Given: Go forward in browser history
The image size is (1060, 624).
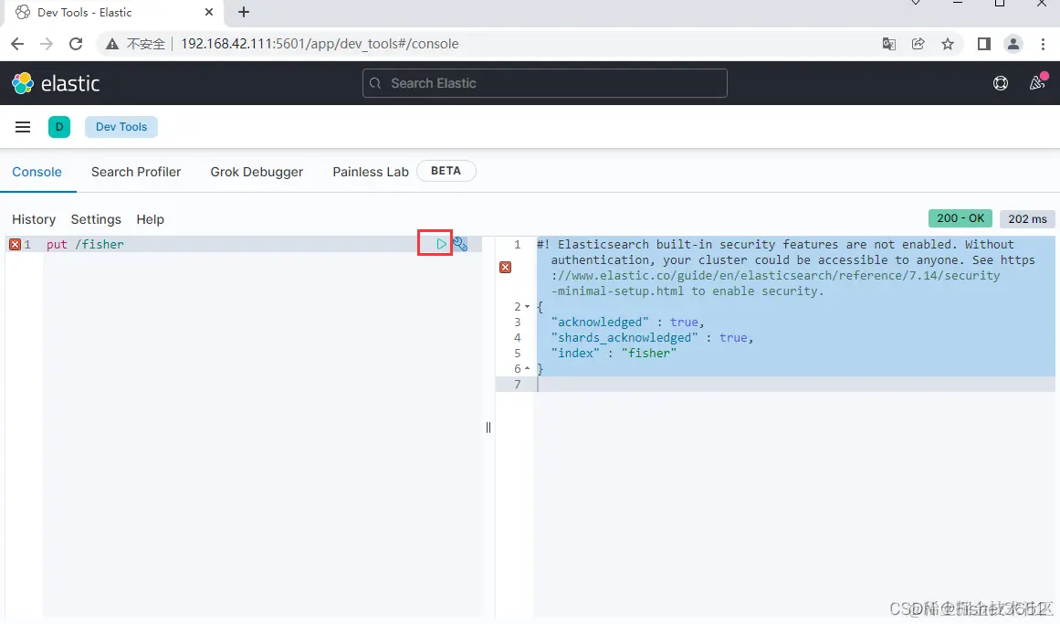Looking at the screenshot, I should pyautogui.click(x=46, y=44).
